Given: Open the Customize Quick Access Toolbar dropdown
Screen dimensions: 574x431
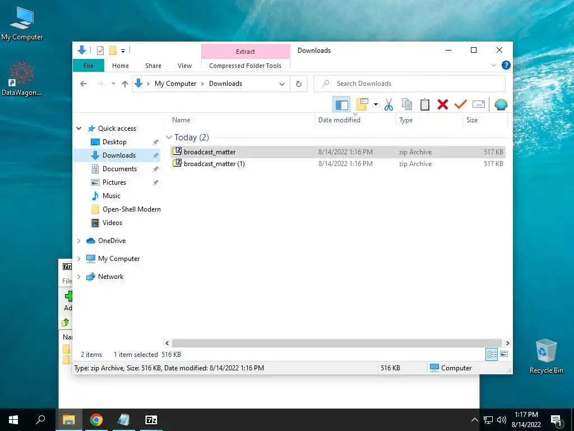Looking at the screenshot, I should point(123,51).
